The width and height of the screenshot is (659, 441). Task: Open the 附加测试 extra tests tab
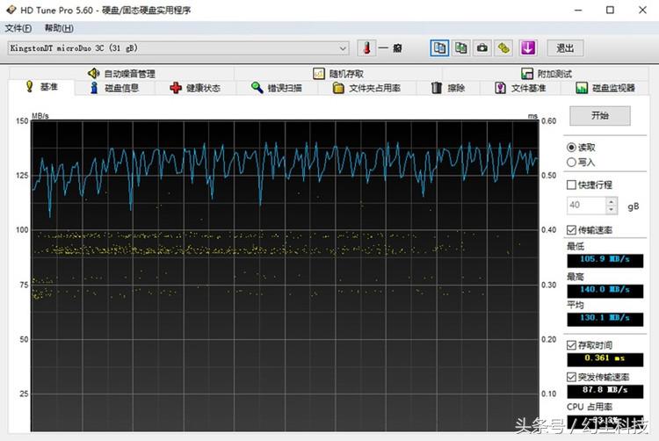tap(547, 74)
